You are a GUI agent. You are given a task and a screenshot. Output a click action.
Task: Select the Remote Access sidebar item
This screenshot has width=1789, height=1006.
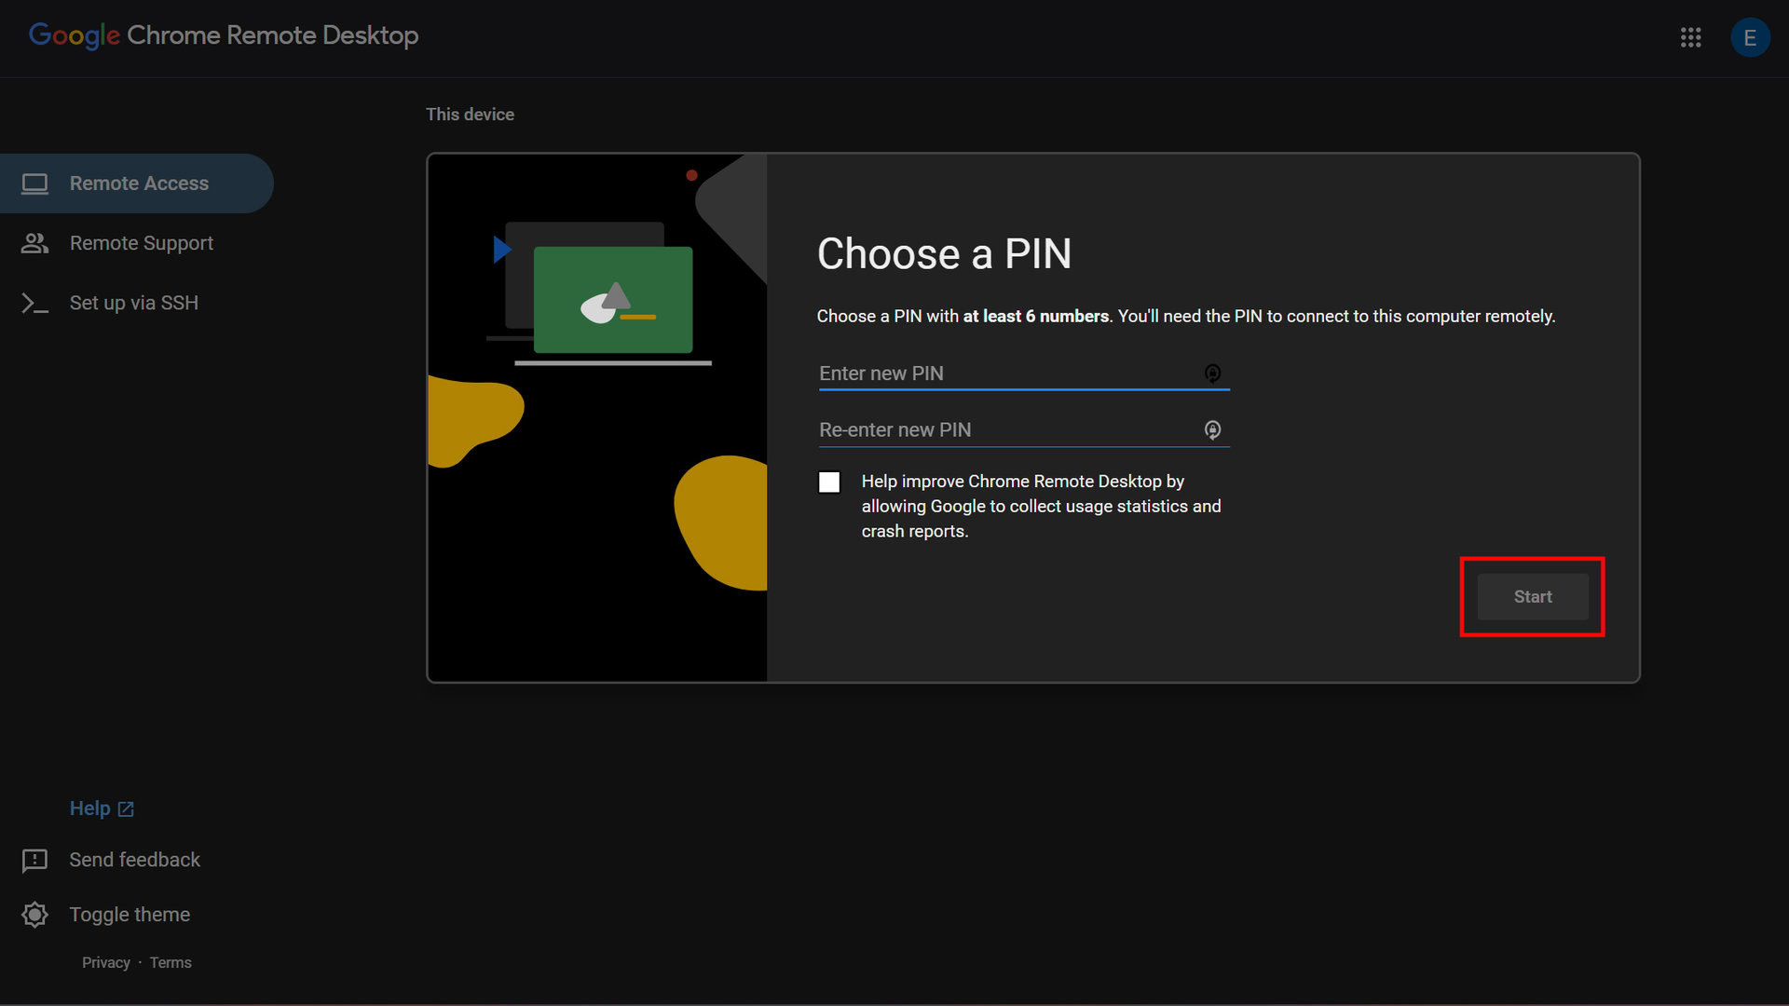[x=139, y=184]
